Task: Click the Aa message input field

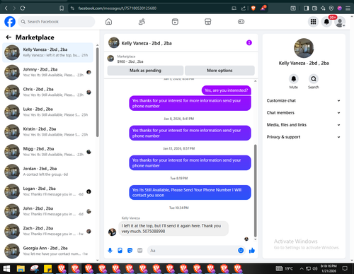Action: coord(193,251)
